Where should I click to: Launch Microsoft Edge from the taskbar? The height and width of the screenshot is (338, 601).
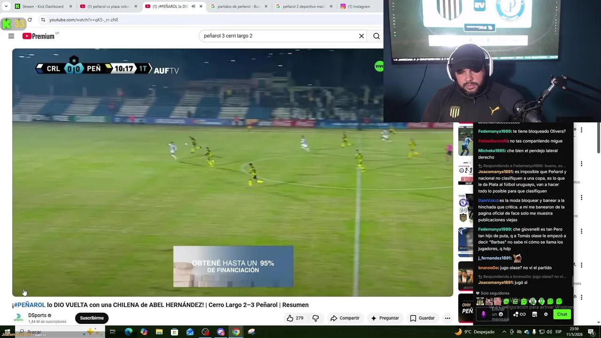128,332
